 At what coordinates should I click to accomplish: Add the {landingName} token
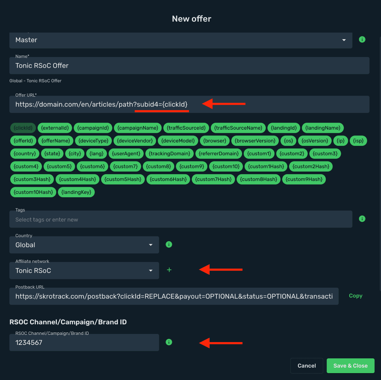pyautogui.click(x=323, y=128)
